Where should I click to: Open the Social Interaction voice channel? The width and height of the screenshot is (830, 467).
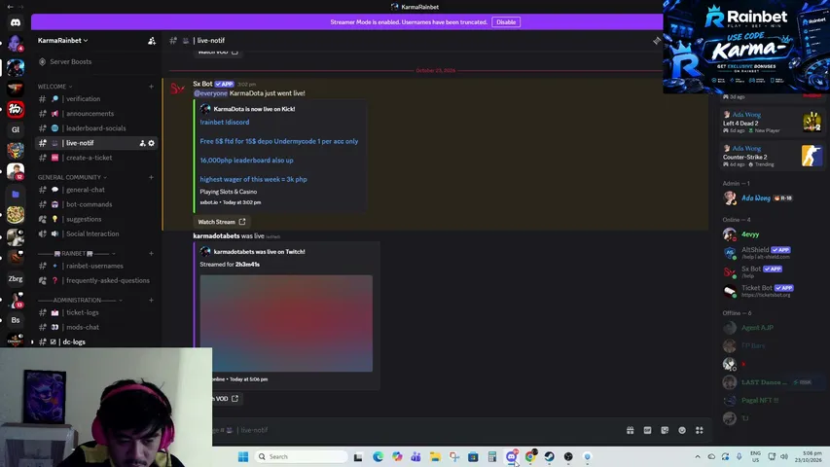pyautogui.click(x=96, y=233)
